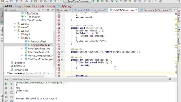Switch to week01/MyString.java tab

point(90,10)
